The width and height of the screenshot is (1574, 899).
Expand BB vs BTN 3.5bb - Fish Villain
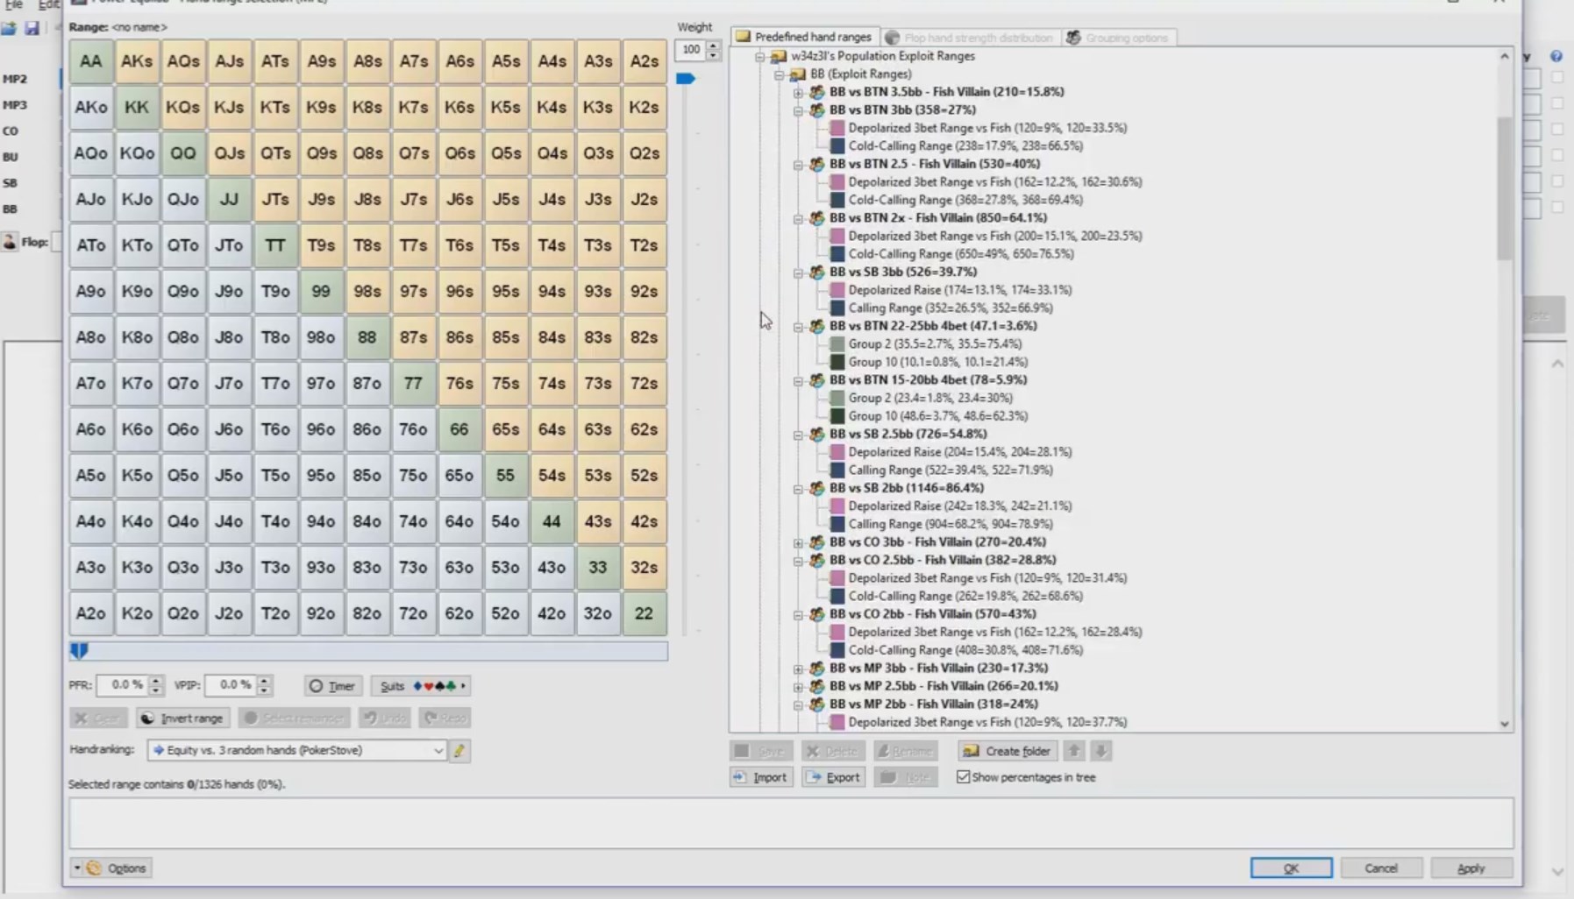798,92
